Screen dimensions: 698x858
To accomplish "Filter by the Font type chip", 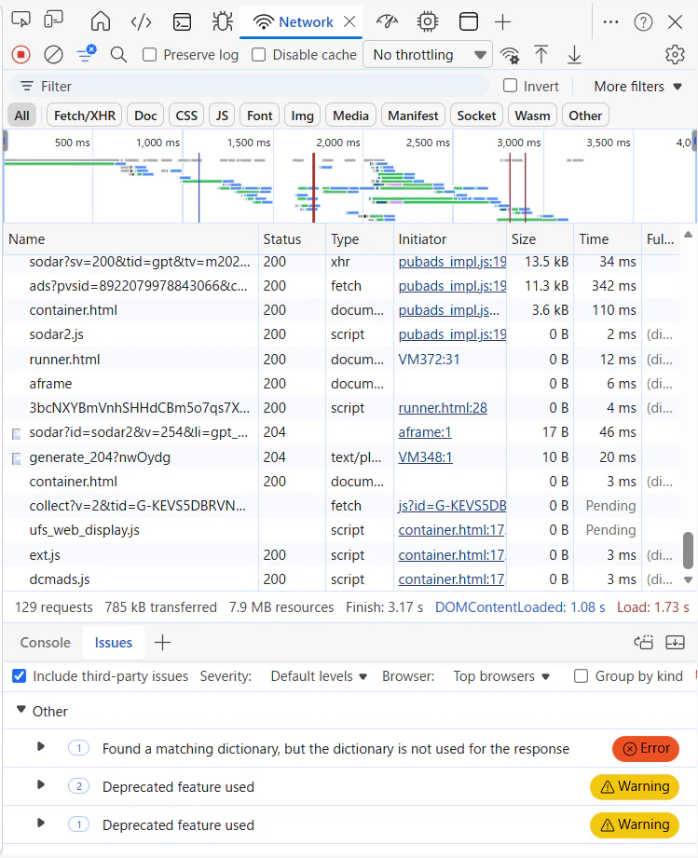I will 259,116.
